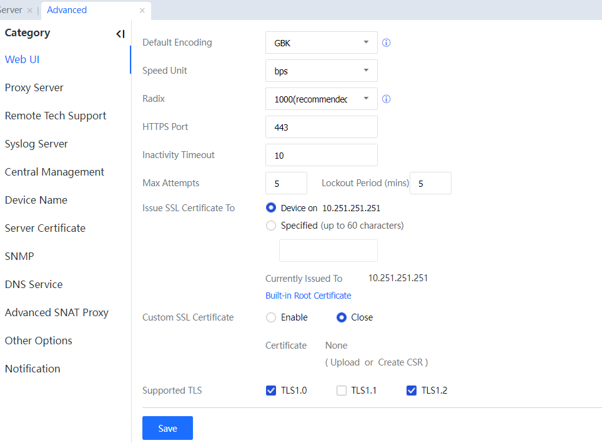
Task: Enable the TLS1.1 checkbox
Action: [342, 391]
